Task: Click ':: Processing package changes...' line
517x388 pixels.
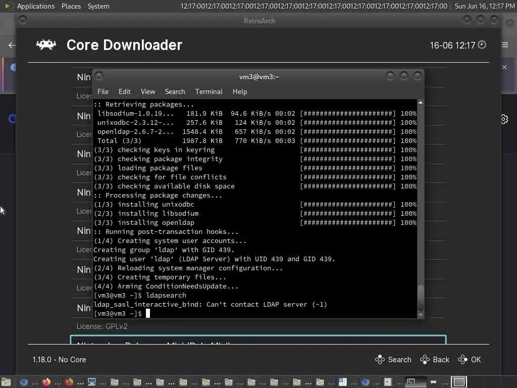Action: click(158, 196)
